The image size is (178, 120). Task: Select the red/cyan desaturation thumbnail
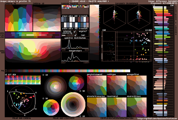tap(117, 85)
